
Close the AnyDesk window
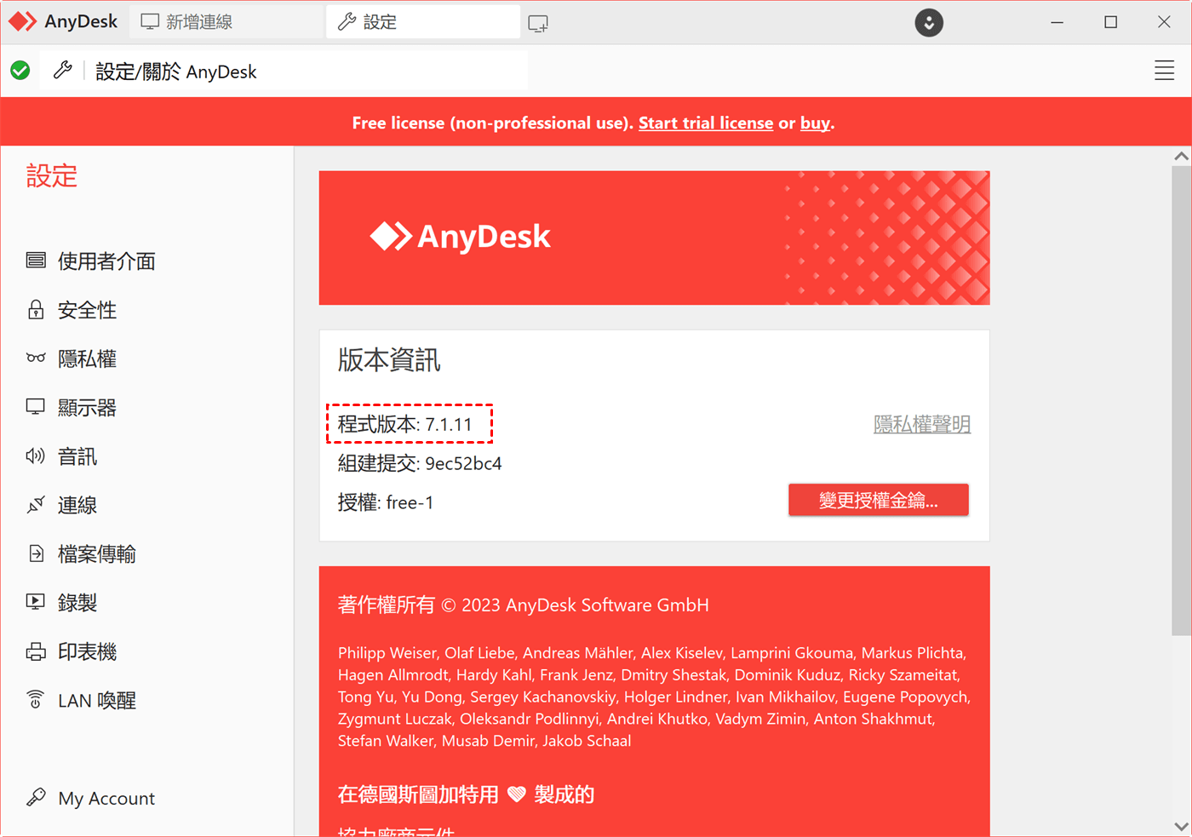[1164, 22]
